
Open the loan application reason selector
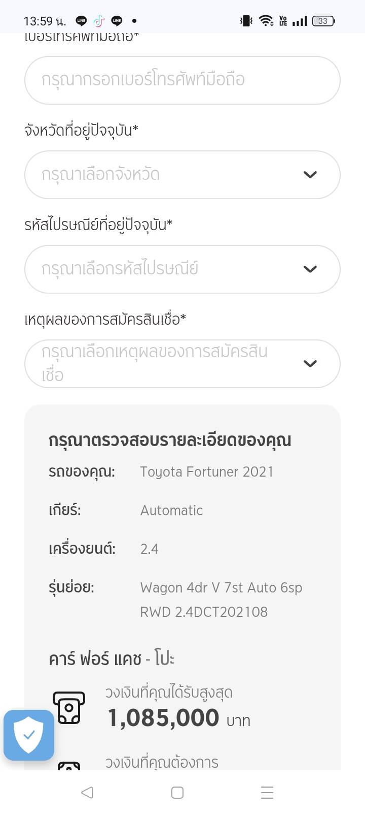pyautogui.click(x=167, y=364)
